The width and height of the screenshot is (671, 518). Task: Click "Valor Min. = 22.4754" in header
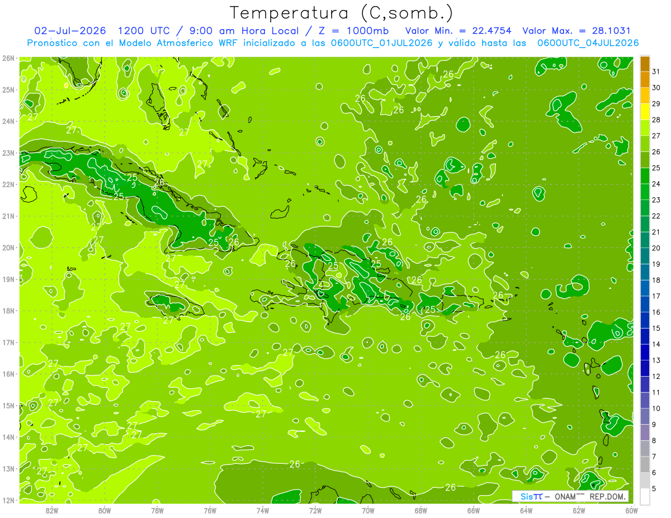(x=459, y=31)
